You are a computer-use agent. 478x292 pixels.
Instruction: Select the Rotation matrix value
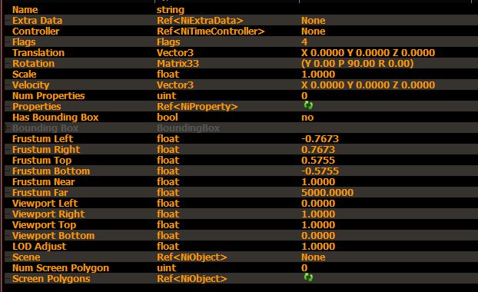357,64
